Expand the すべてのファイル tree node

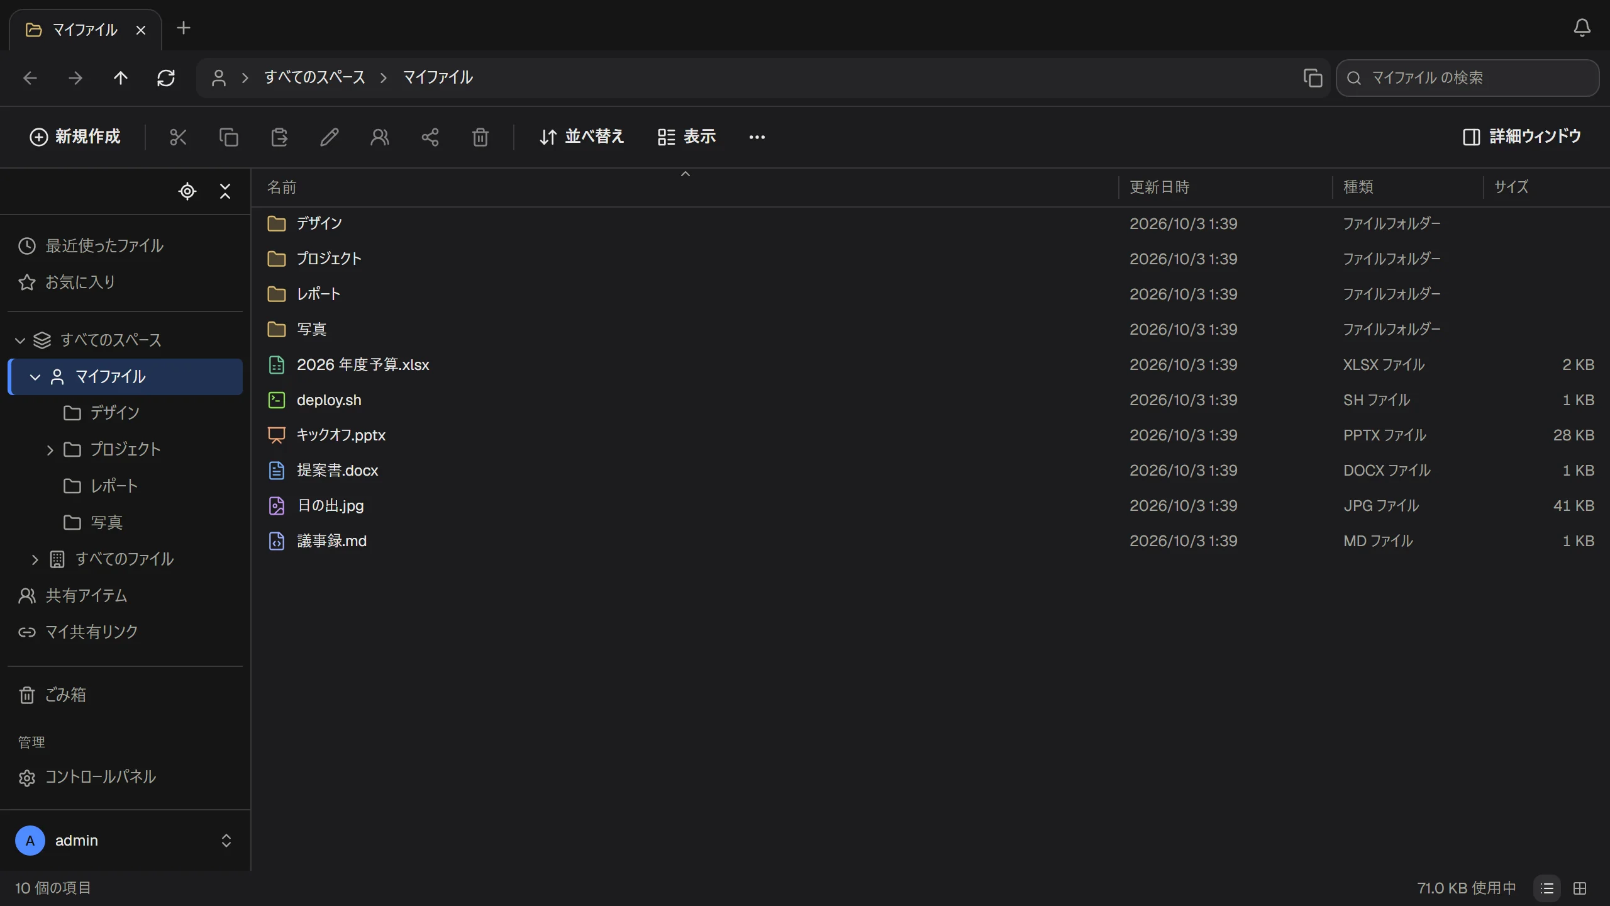35,559
